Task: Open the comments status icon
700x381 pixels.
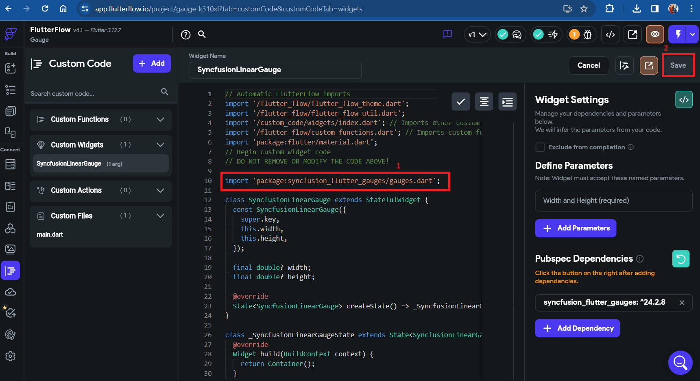Action: point(510,34)
